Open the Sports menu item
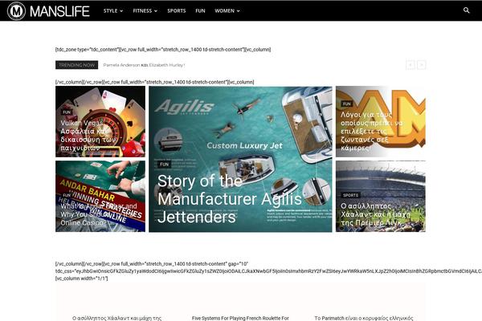 [x=177, y=10]
